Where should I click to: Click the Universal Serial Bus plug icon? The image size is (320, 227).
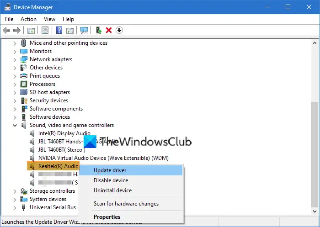point(23,207)
